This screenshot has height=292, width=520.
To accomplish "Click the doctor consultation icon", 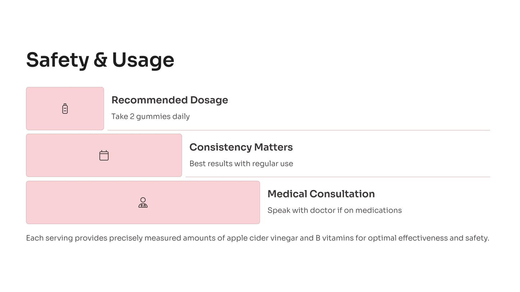I will click(x=143, y=202).
